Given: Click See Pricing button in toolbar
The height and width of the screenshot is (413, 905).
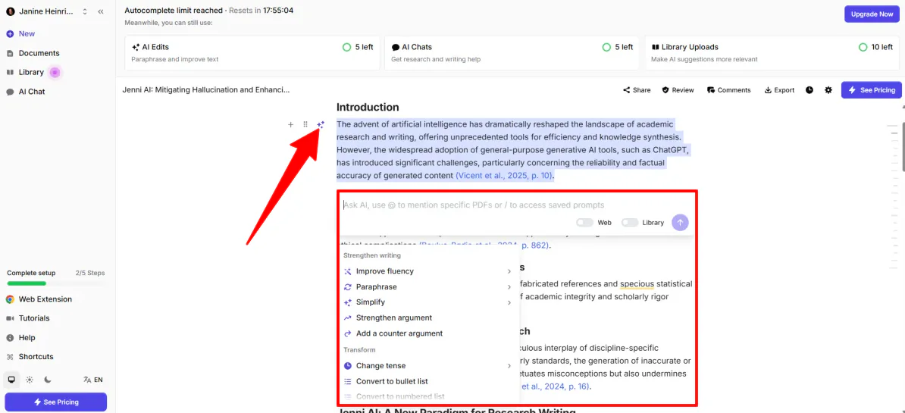Looking at the screenshot, I should 872,90.
